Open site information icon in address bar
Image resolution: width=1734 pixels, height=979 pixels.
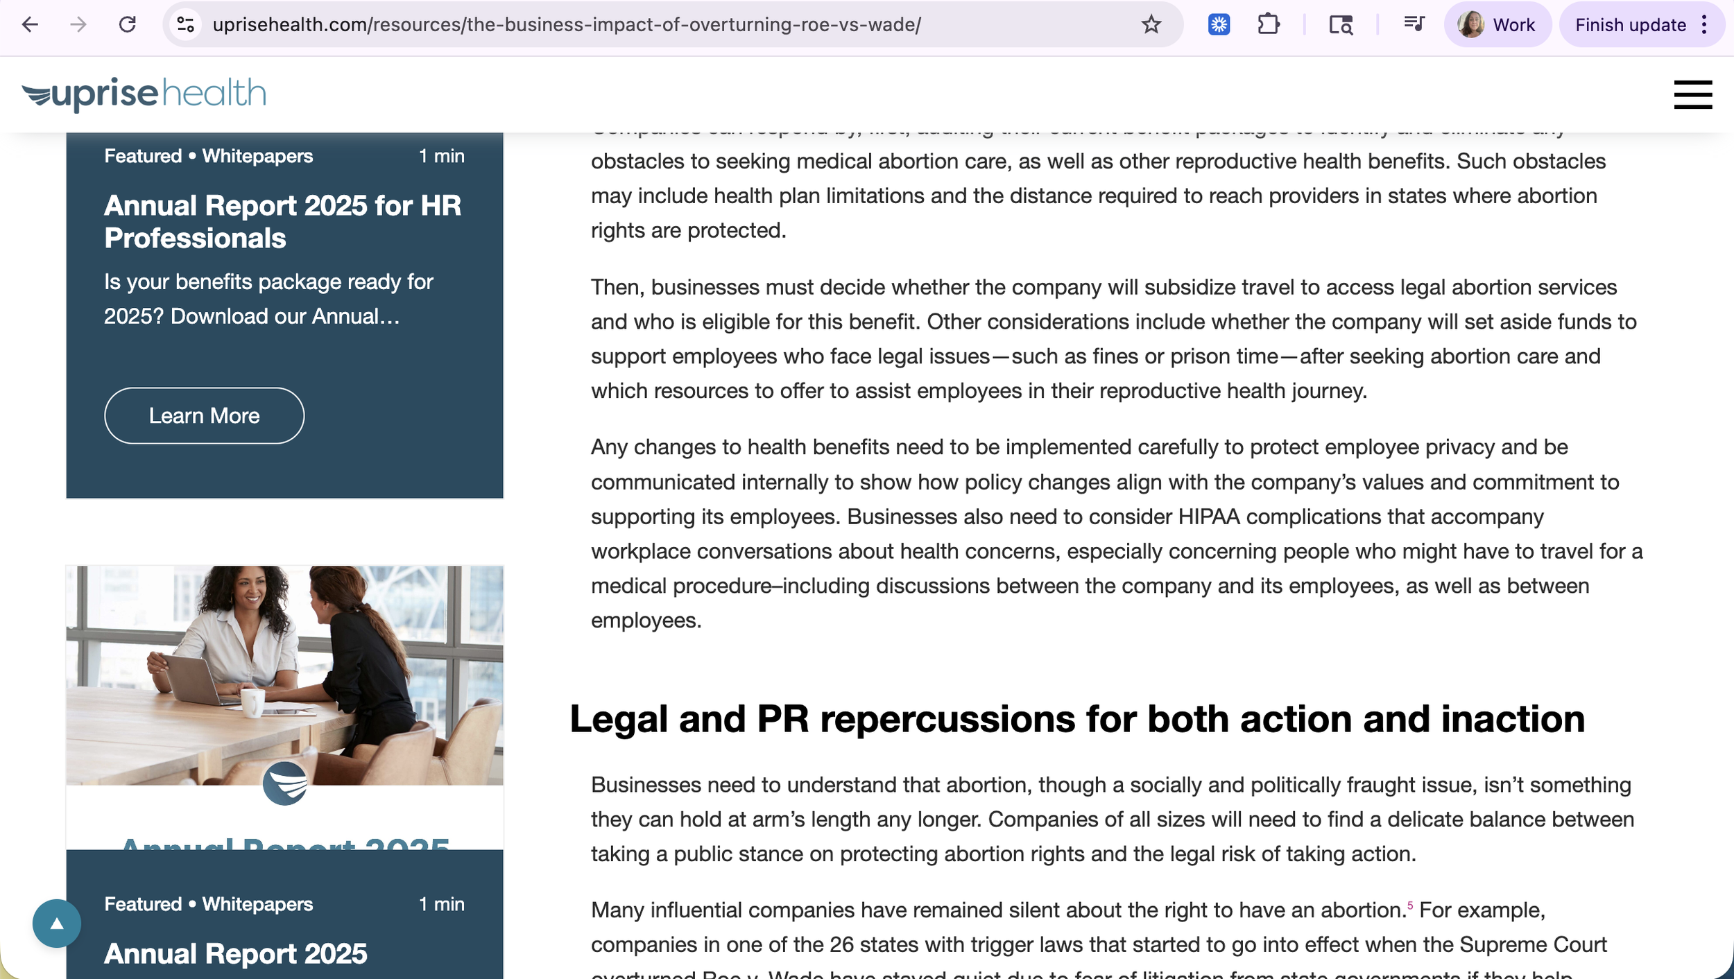pos(185,25)
